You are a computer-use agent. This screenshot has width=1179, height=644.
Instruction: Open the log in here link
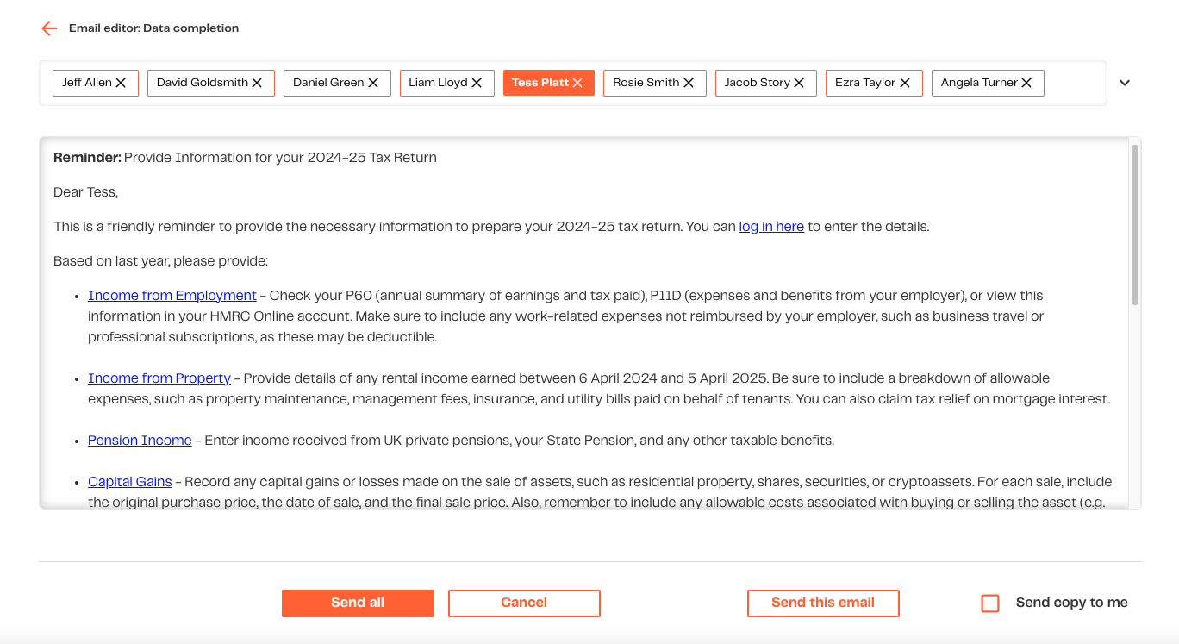[x=771, y=227]
